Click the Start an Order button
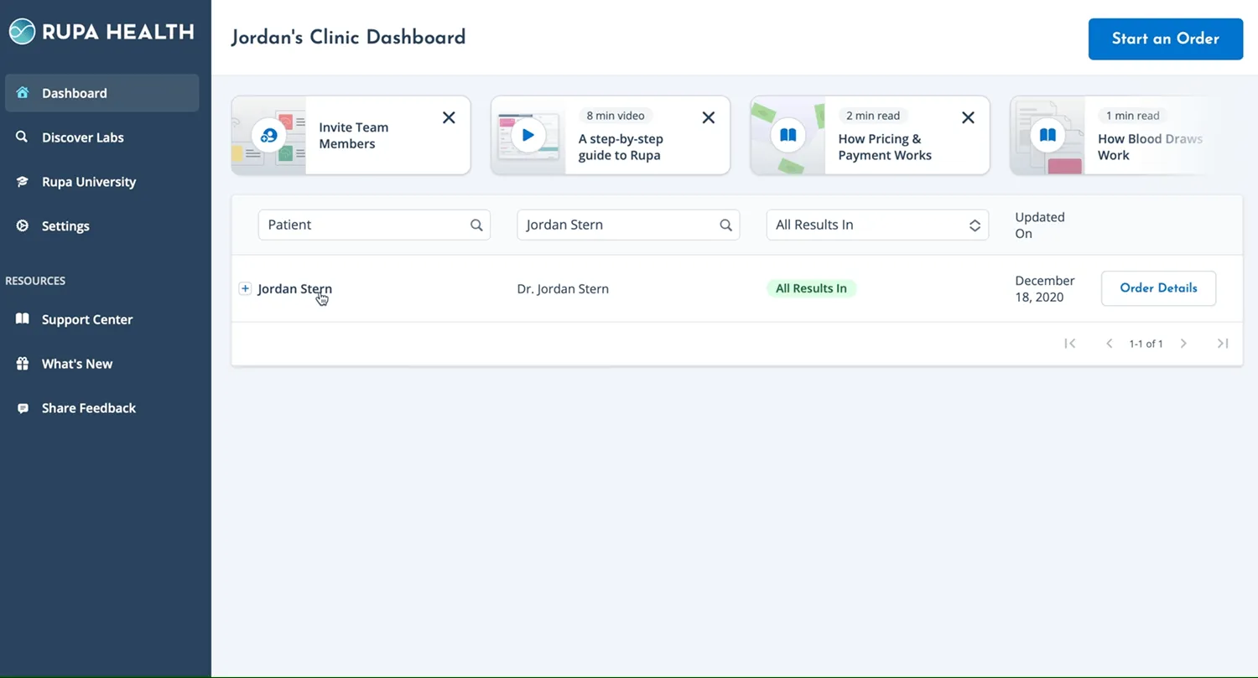Image resolution: width=1258 pixels, height=678 pixels. tap(1166, 39)
